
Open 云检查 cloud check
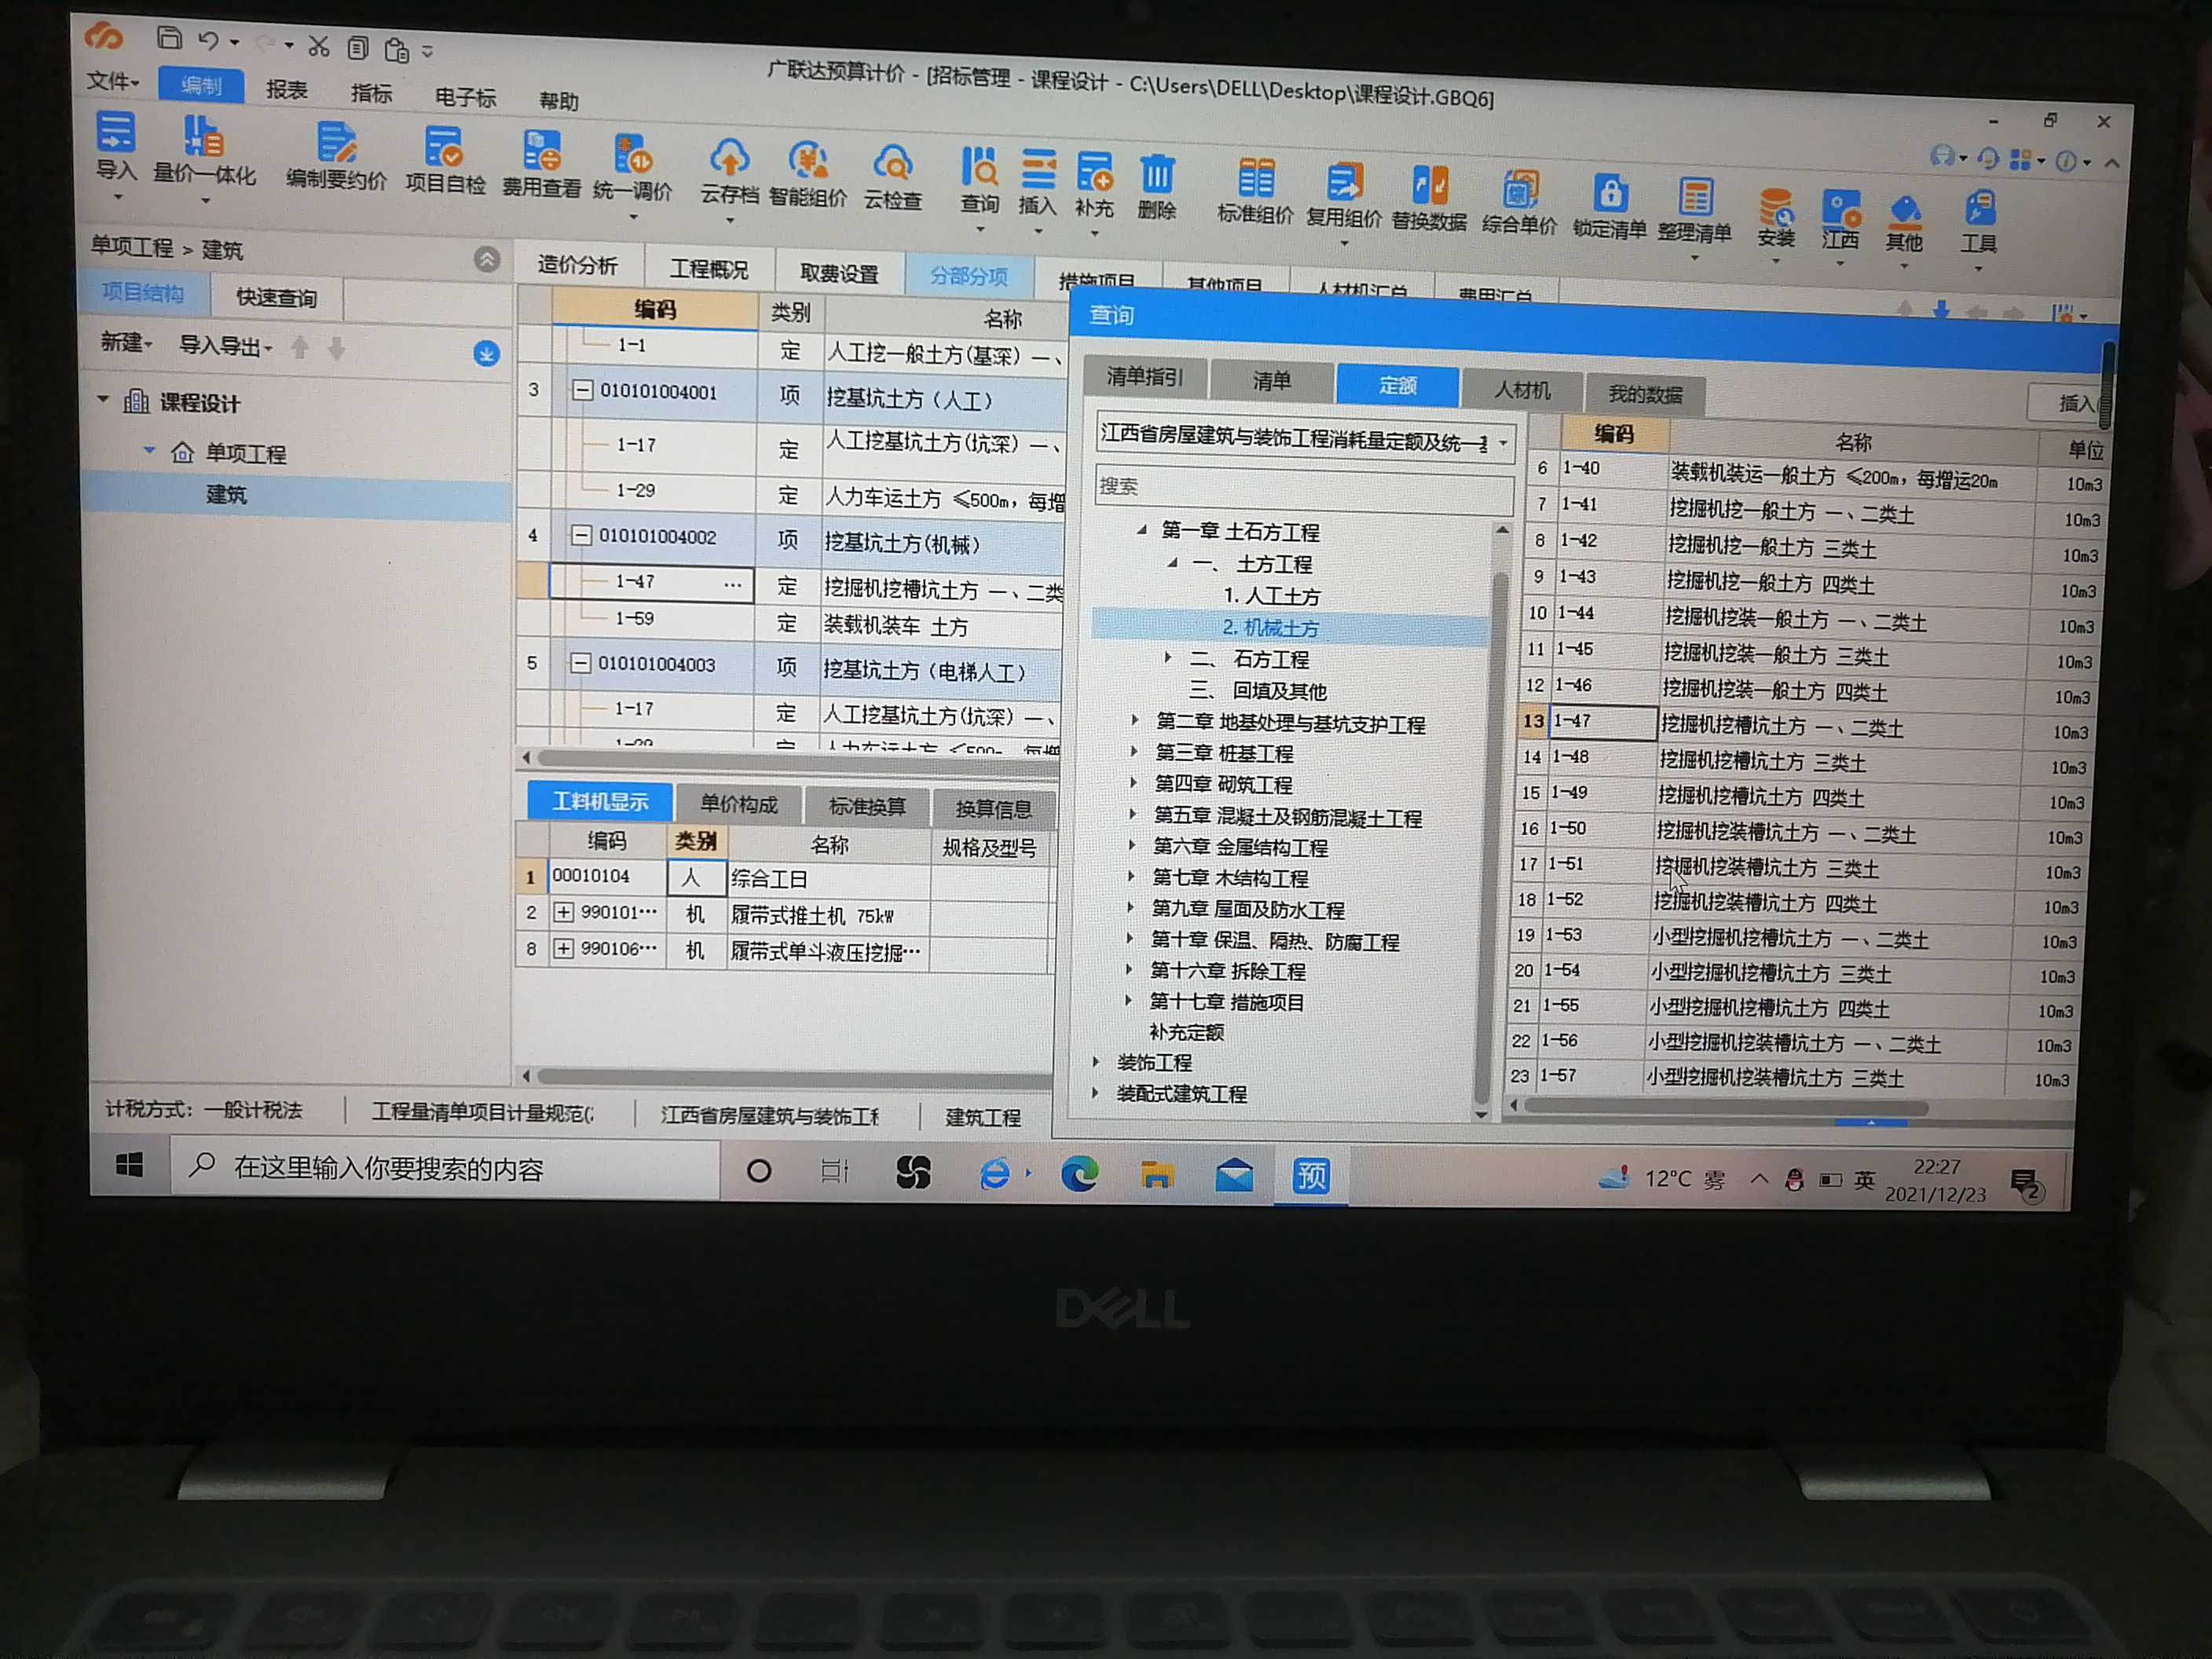click(x=892, y=178)
